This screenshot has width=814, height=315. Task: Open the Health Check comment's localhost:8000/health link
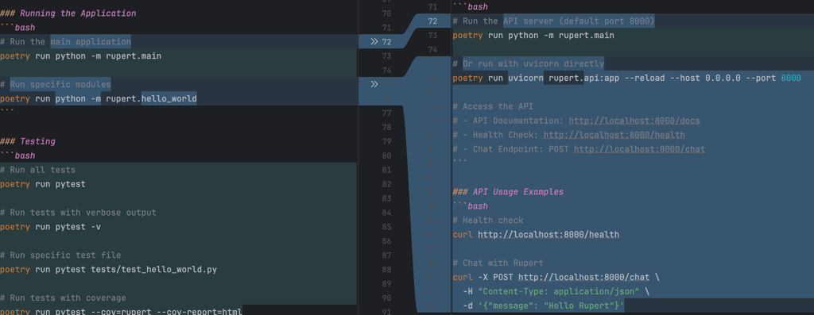[614, 135]
